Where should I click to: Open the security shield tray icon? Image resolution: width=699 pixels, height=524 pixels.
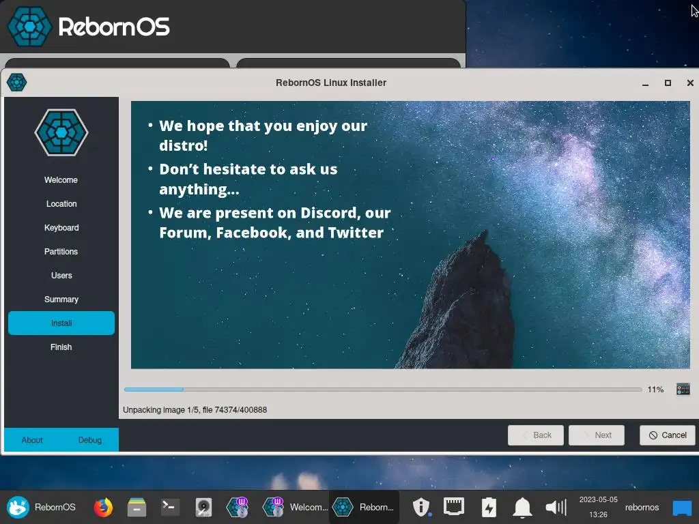pos(421,507)
